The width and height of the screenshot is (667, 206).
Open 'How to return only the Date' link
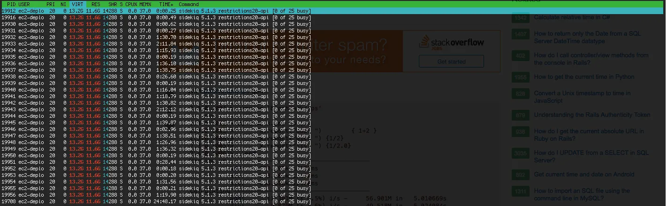coord(587,37)
